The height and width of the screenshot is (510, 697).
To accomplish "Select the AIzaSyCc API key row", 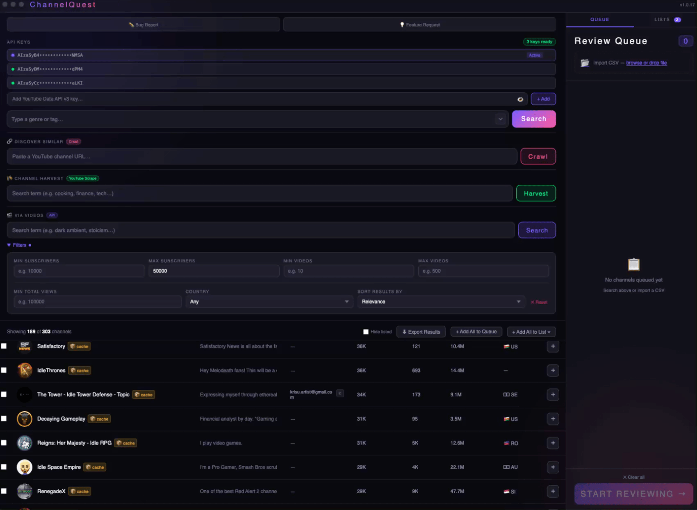I will (x=281, y=83).
